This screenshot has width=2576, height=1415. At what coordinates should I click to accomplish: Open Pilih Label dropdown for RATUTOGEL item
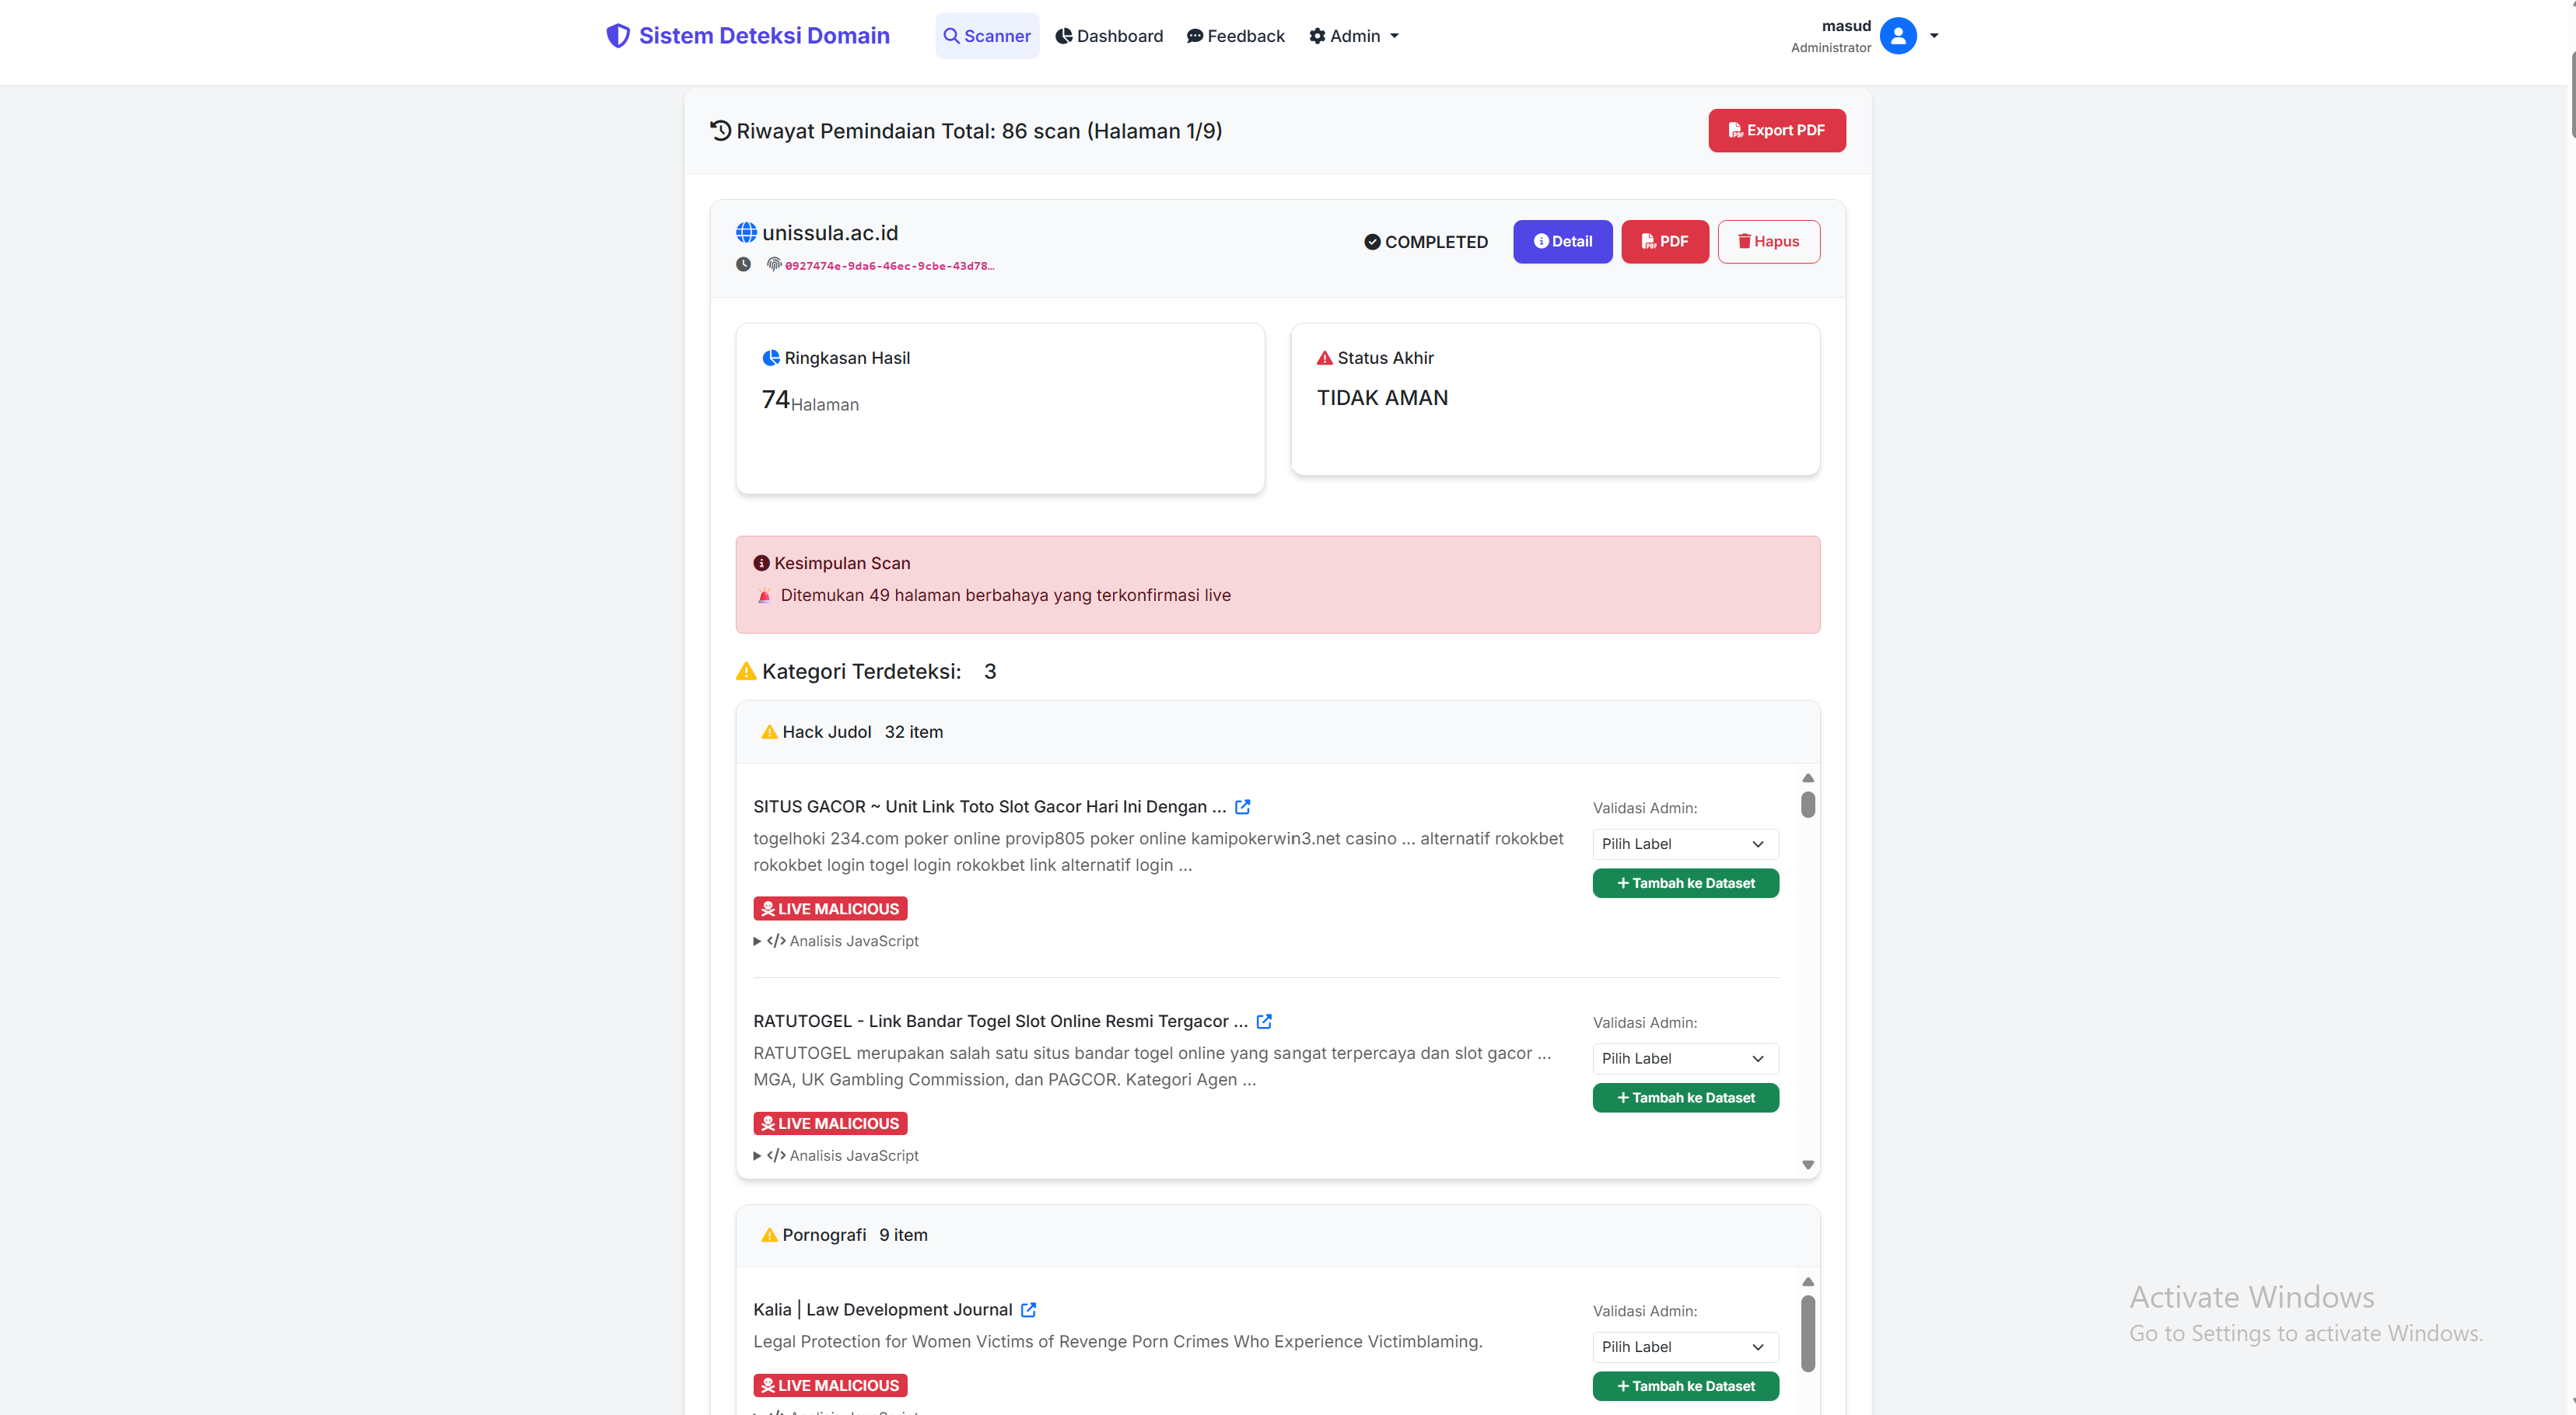pos(1684,1058)
